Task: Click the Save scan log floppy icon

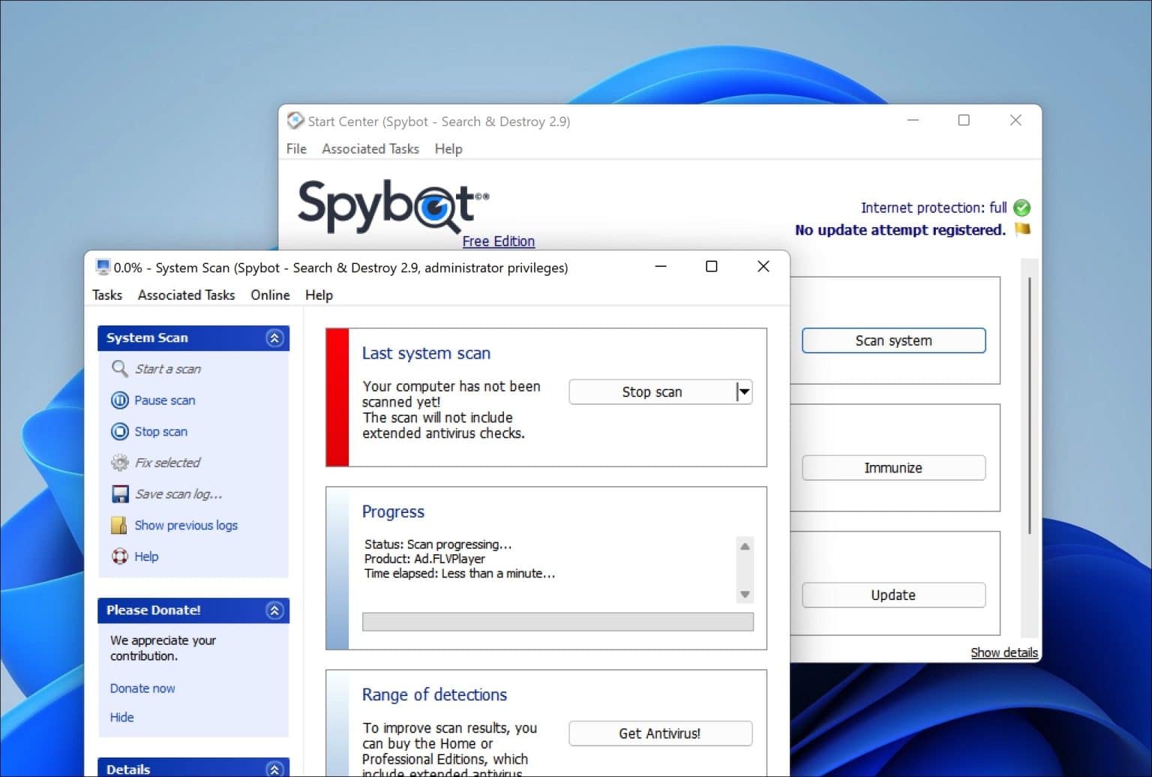Action: pyautogui.click(x=120, y=493)
